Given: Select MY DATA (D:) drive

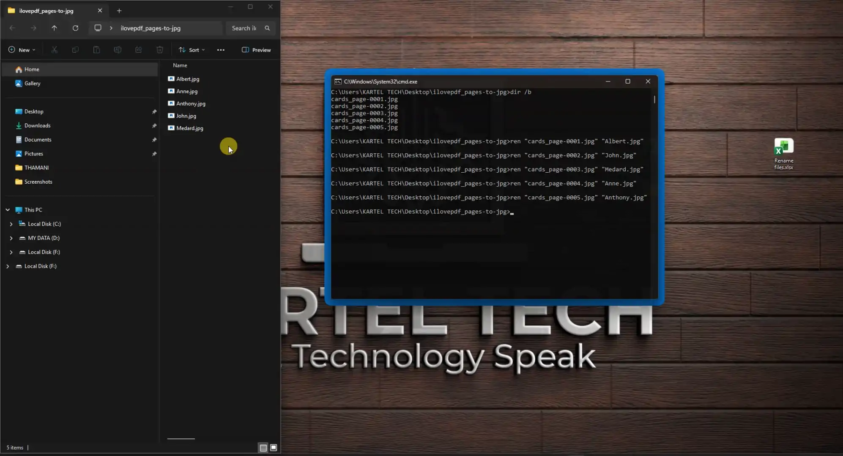Looking at the screenshot, I should 44,238.
